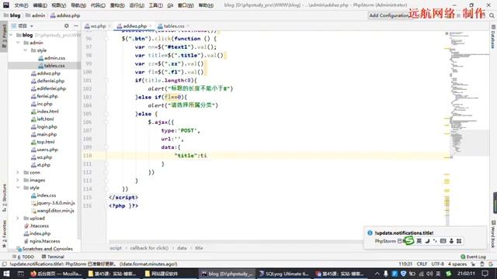Switch to SQLyog Ultimate taskbar window
The height and width of the screenshot is (279, 497).
tap(283, 274)
